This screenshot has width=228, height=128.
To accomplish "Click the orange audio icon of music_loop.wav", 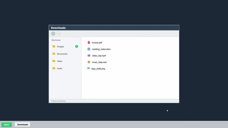I will click(89, 62).
